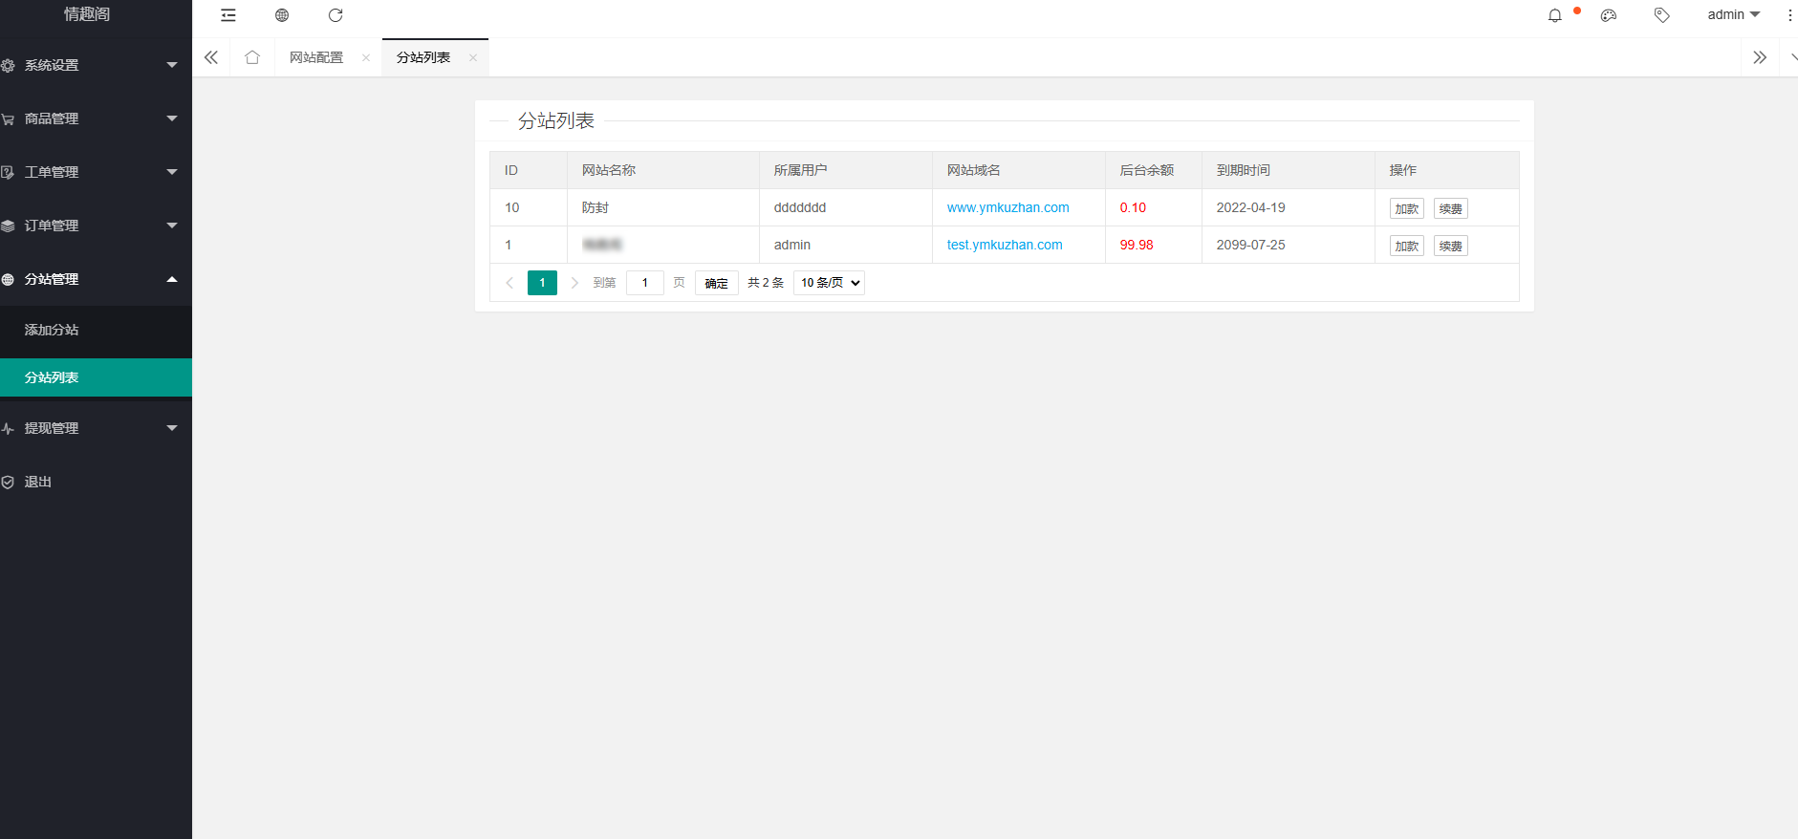Click the globe icon in the top bar
1798x839 pixels.
pyautogui.click(x=282, y=15)
